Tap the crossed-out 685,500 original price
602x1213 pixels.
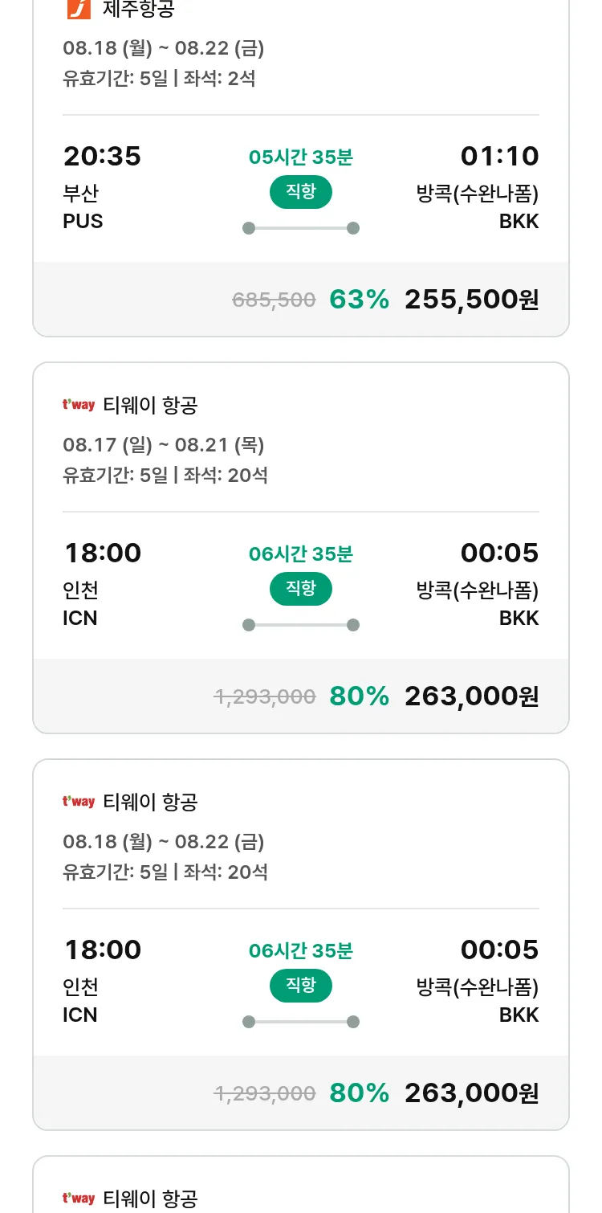(274, 300)
